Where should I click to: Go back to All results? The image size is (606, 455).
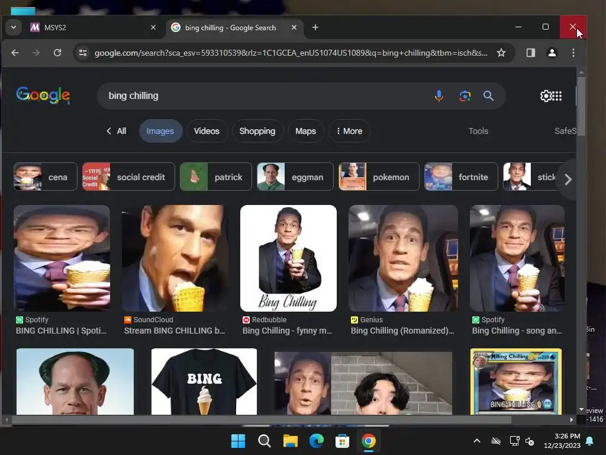[x=117, y=131]
